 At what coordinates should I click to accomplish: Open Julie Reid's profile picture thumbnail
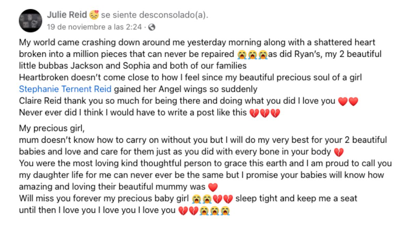30,21
